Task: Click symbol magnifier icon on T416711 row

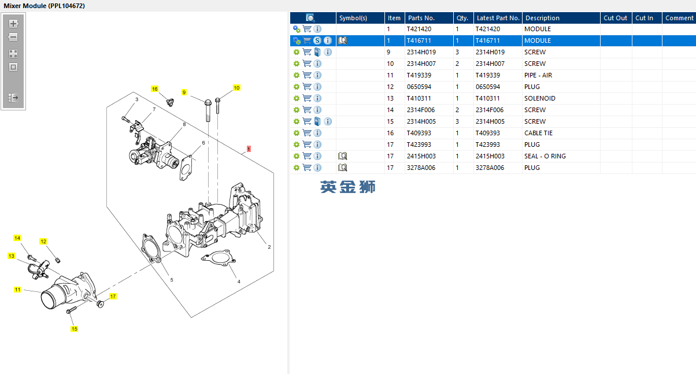Action: point(342,40)
